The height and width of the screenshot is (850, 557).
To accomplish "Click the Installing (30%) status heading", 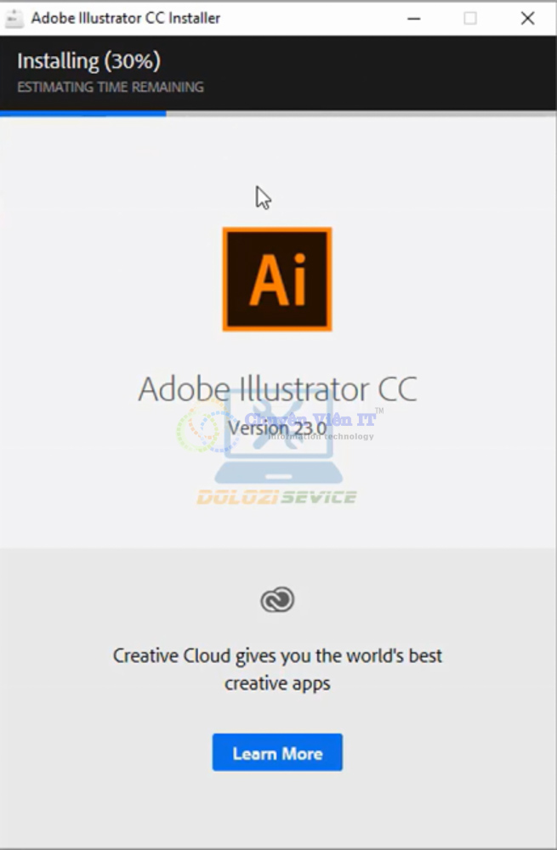I will coord(89,61).
